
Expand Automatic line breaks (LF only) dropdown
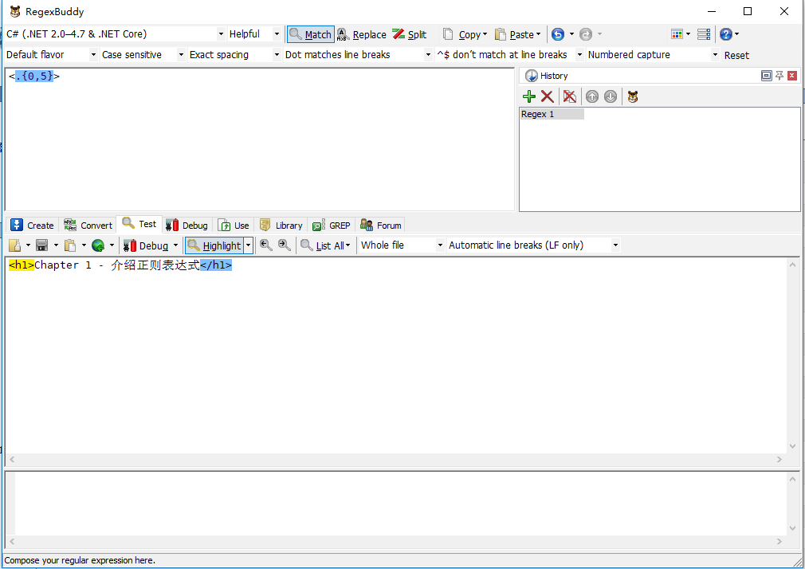[x=615, y=245]
